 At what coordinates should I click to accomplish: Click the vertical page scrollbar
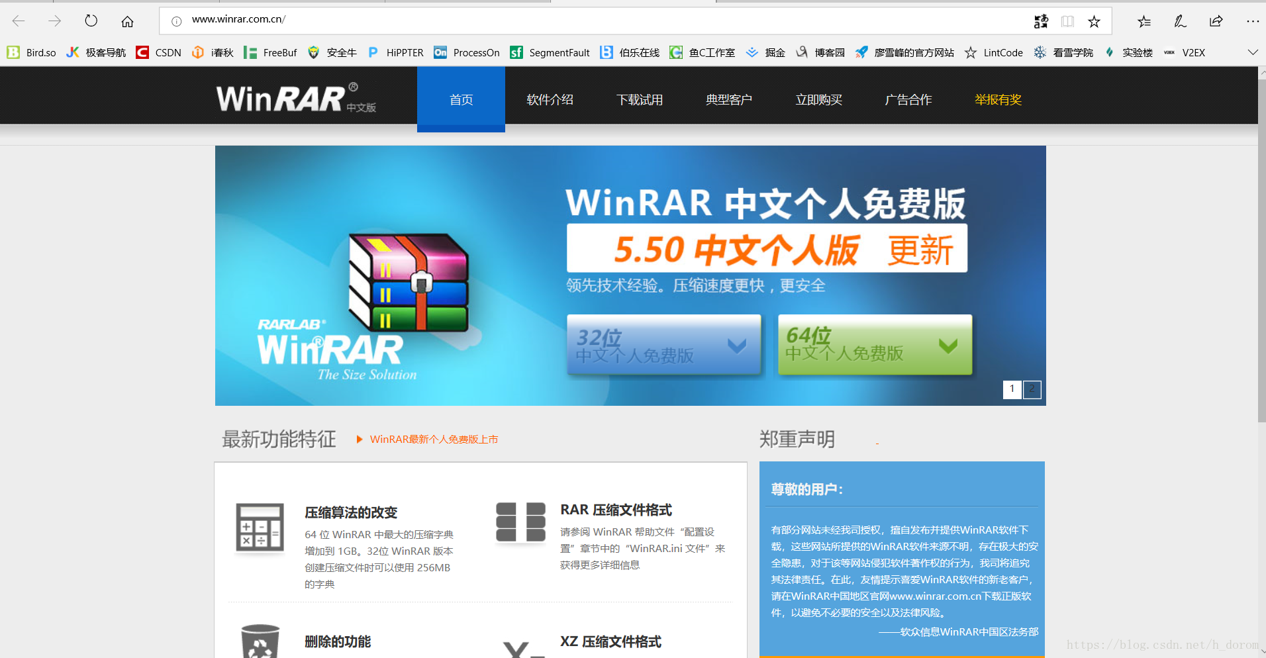1262,252
